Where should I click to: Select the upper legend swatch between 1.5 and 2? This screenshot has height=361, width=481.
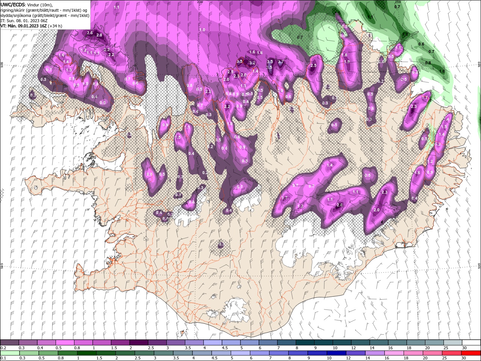[x=120, y=343]
